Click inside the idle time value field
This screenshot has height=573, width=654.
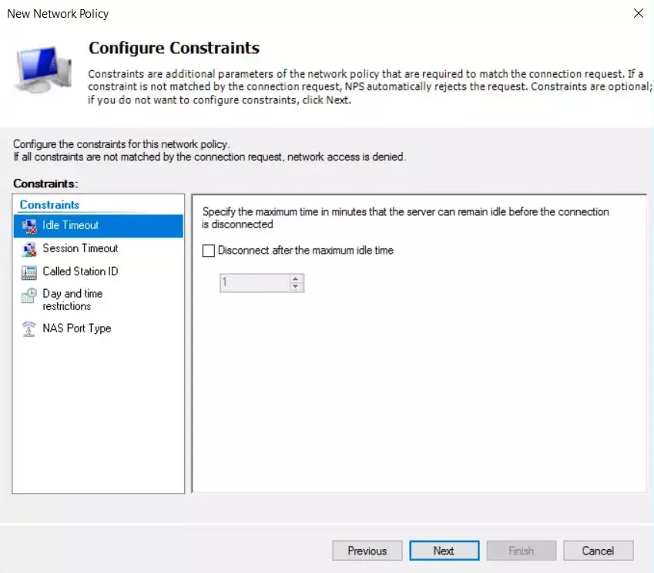coord(254,283)
